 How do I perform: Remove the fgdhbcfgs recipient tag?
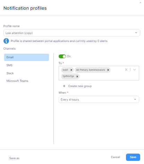tap(77, 76)
